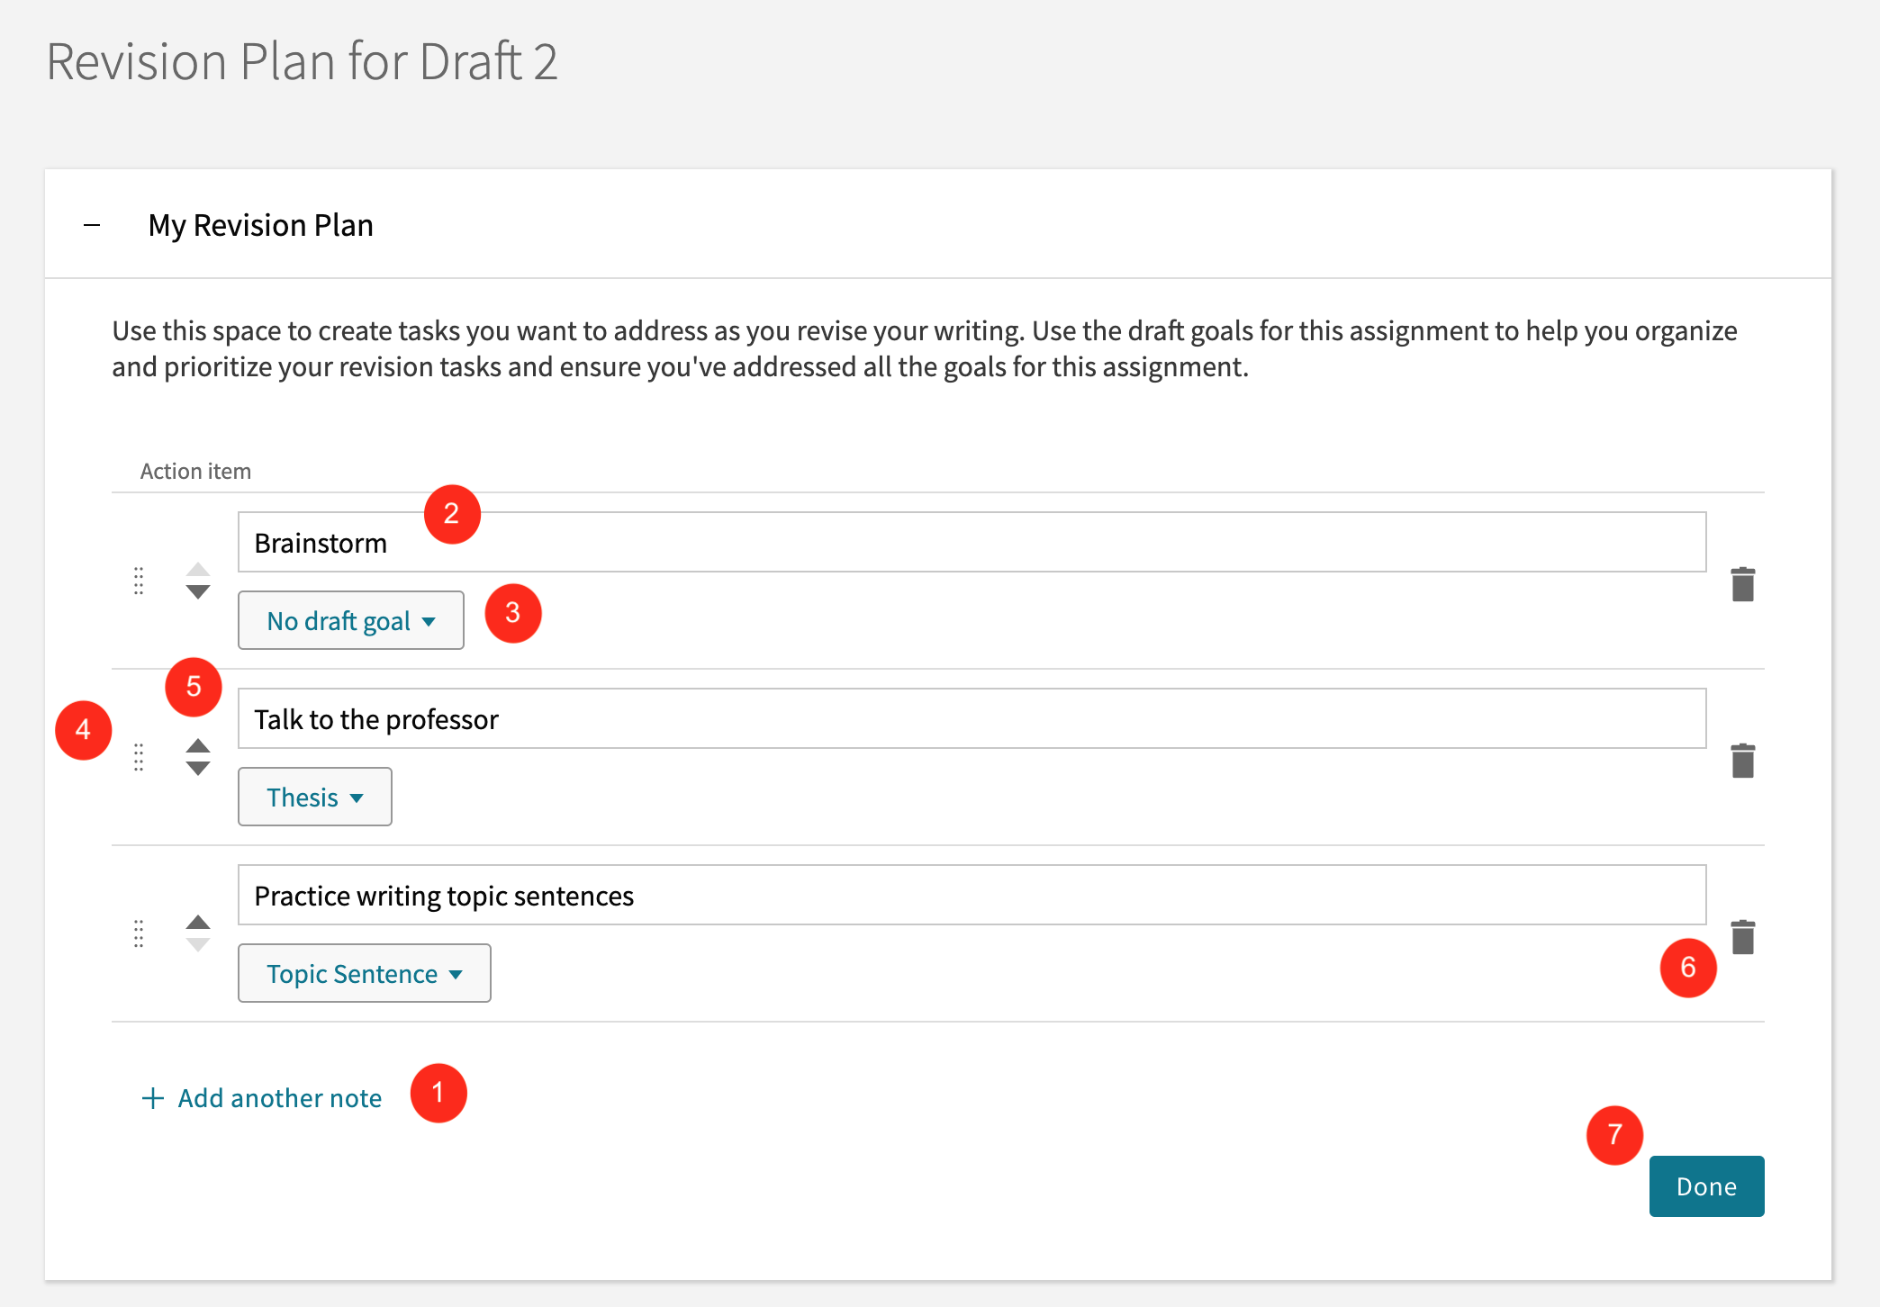Open the "Topic Sentence" goal dropdown
Screen dimensions: 1880x1307
point(364,973)
